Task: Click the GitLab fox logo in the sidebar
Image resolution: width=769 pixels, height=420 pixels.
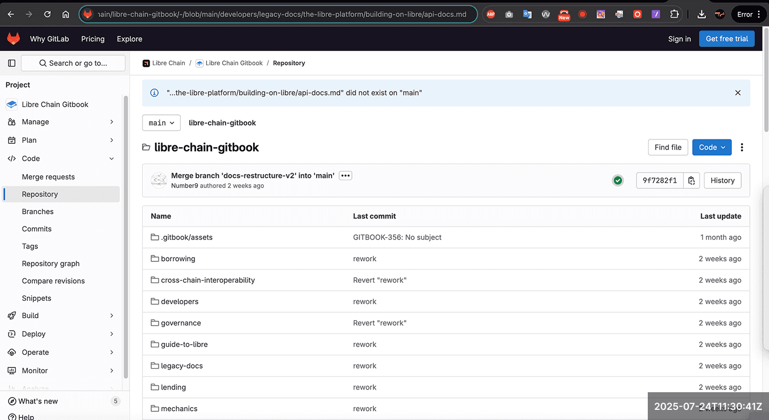Action: [13, 38]
